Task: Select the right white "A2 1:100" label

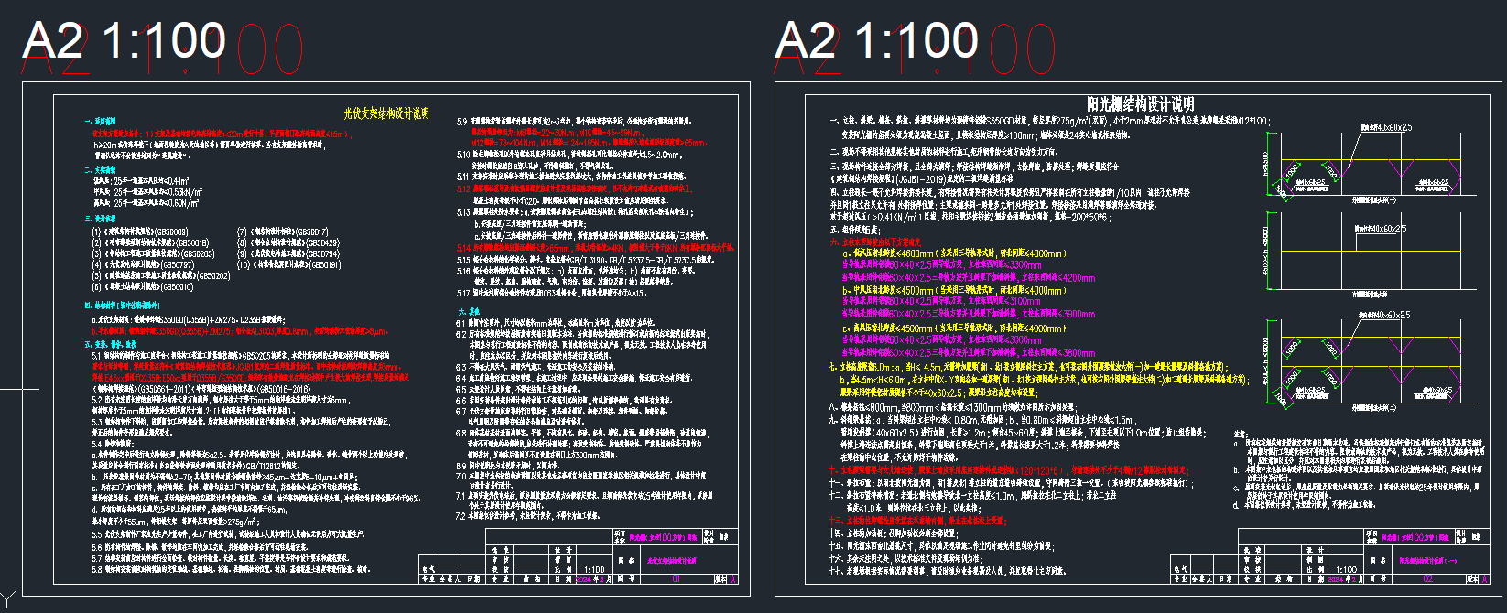Action: [x=876, y=42]
